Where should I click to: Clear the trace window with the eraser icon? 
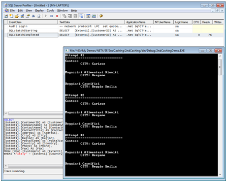pos(38,16)
